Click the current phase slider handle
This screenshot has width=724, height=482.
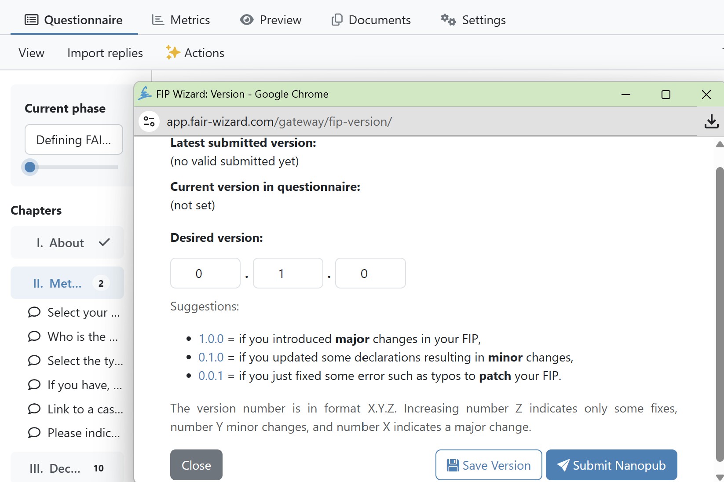tap(30, 167)
